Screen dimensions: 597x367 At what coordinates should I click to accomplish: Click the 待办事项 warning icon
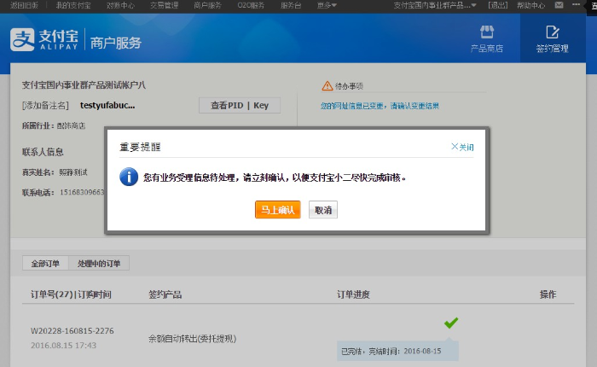pyautogui.click(x=327, y=85)
